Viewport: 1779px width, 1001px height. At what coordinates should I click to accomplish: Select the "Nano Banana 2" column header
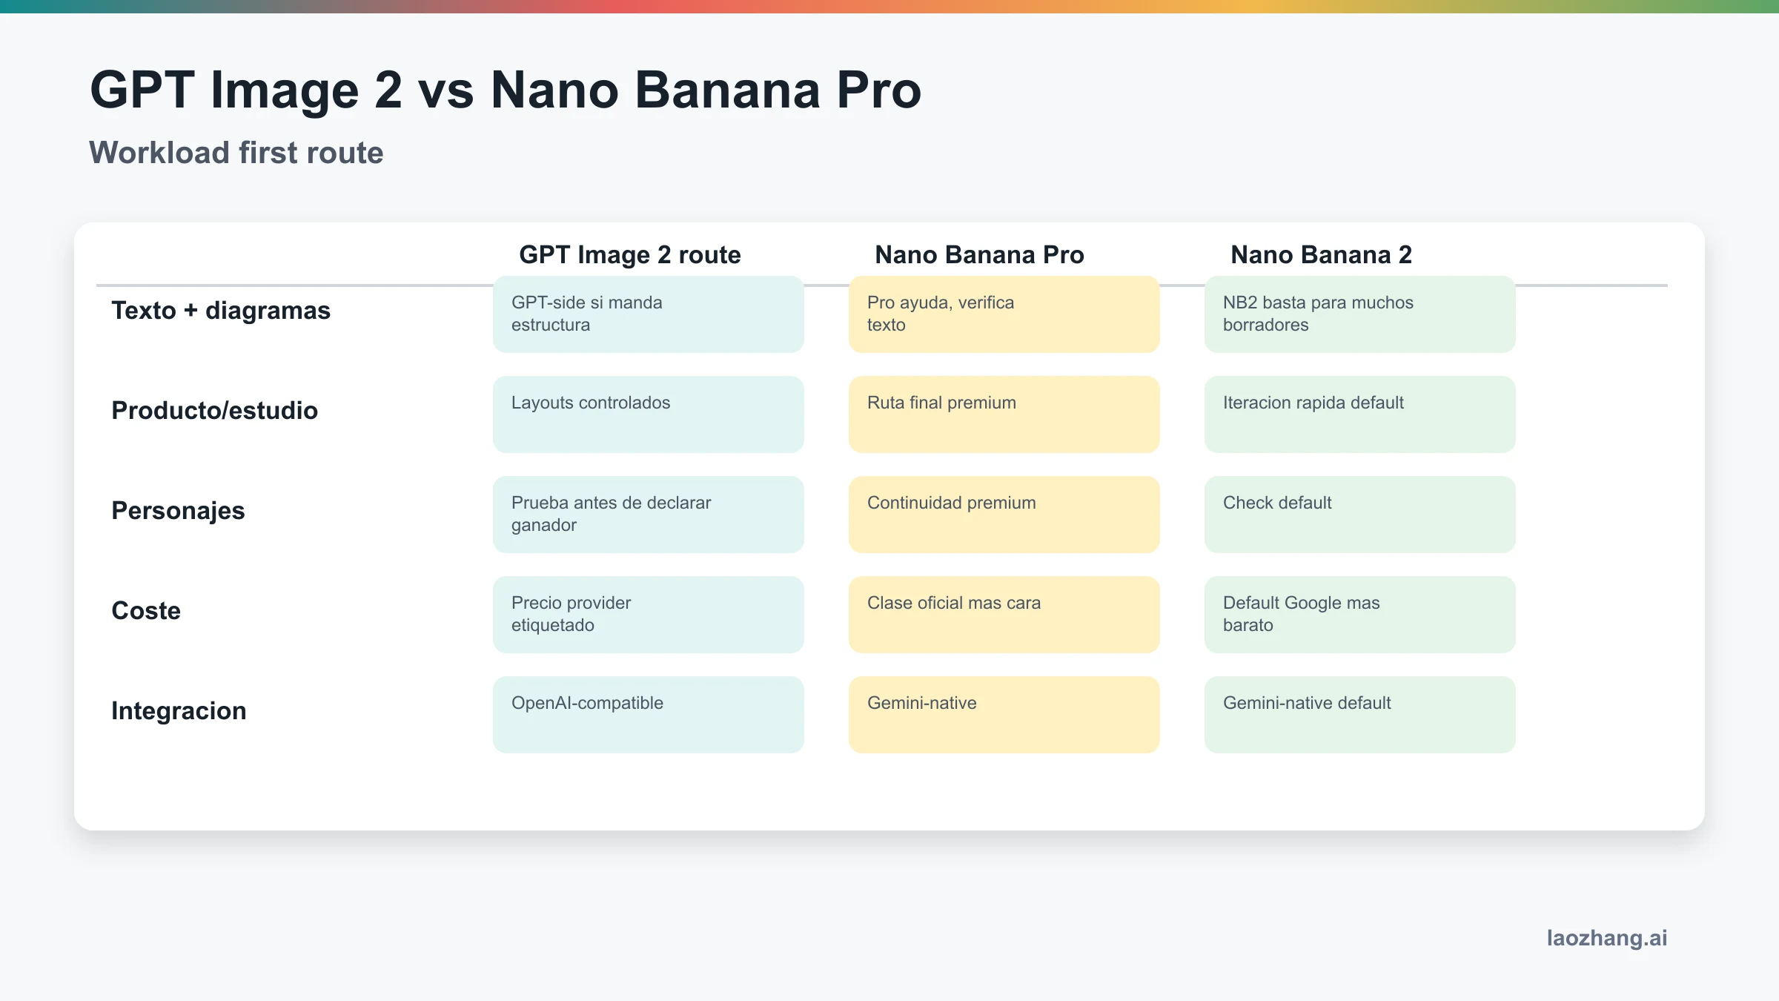[1321, 254]
